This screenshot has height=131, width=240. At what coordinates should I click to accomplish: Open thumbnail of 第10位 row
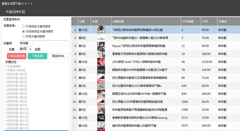(x=101, y=62)
